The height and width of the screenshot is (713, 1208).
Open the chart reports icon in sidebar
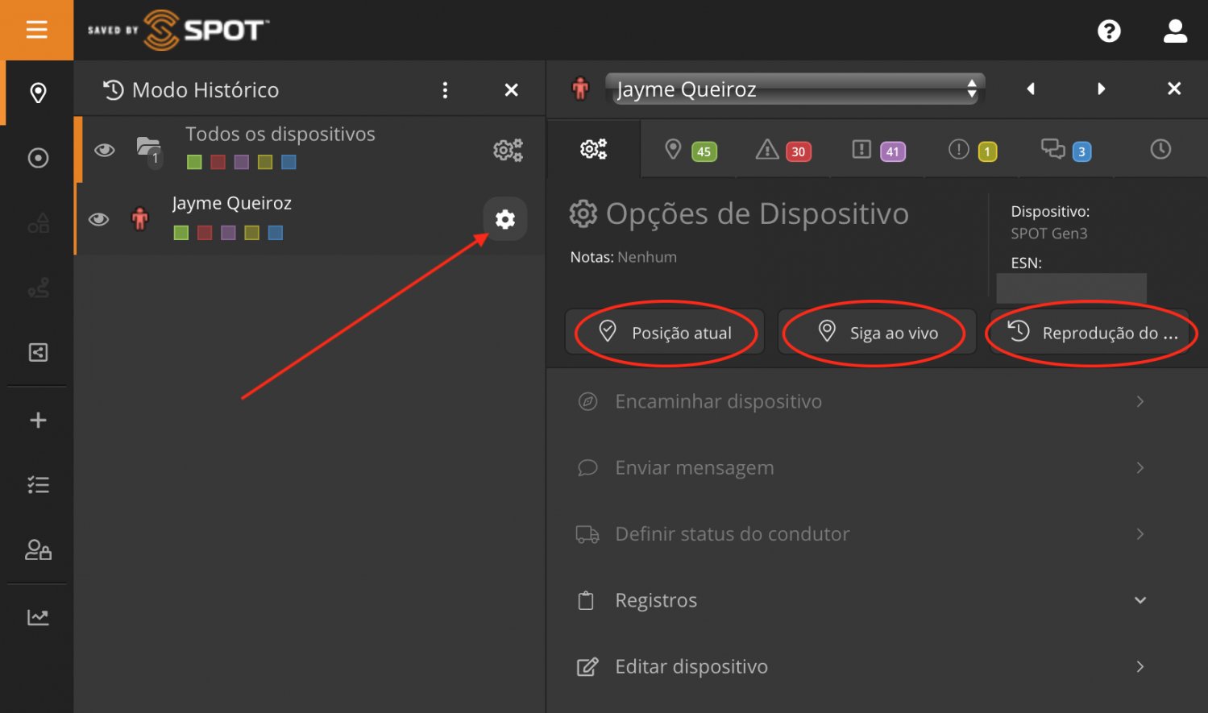(x=38, y=617)
